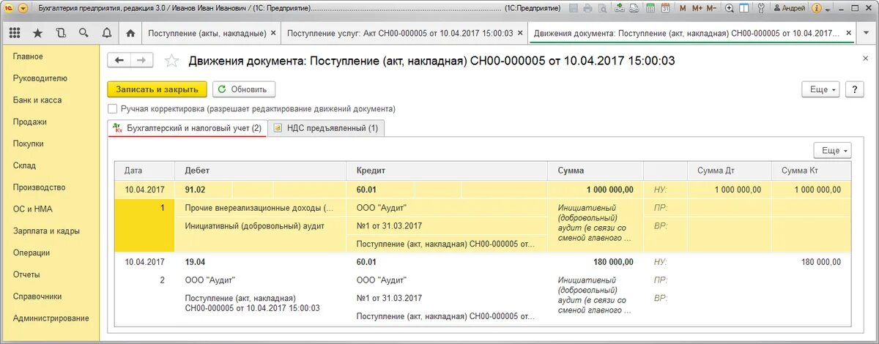Image resolution: width=879 pixels, height=344 pixels.
Task: Click the green Get link icon
Action: pos(620,8)
